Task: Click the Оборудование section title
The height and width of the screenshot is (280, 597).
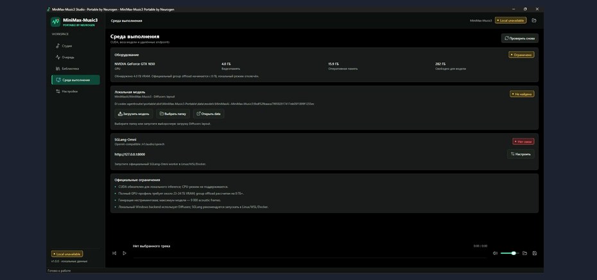Action: (x=126, y=54)
